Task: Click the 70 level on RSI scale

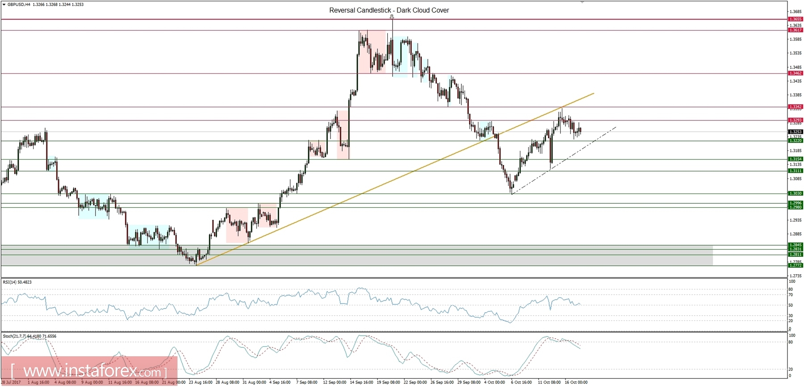Action: 791,295
